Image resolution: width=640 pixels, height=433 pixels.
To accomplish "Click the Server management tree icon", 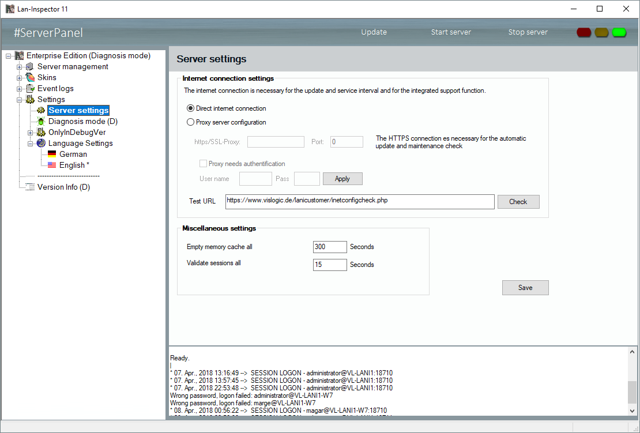I will 30,67.
